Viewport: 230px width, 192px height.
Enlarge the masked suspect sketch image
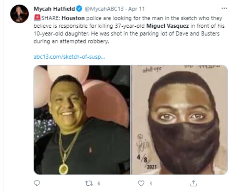(179, 120)
